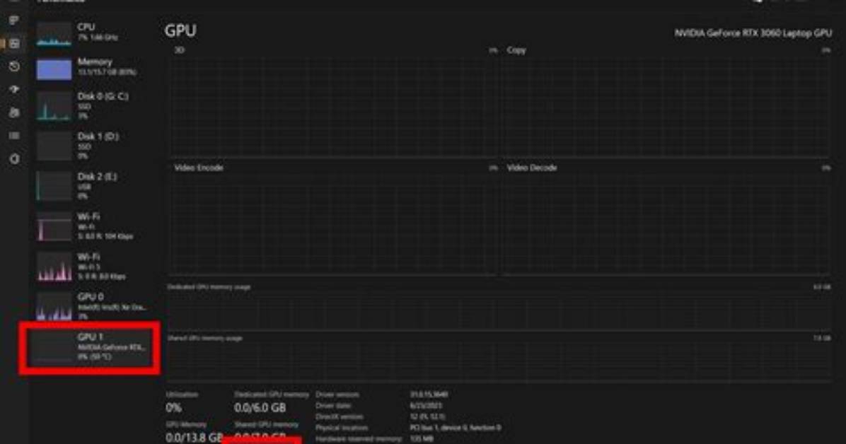Open the Users page icon

(14, 112)
